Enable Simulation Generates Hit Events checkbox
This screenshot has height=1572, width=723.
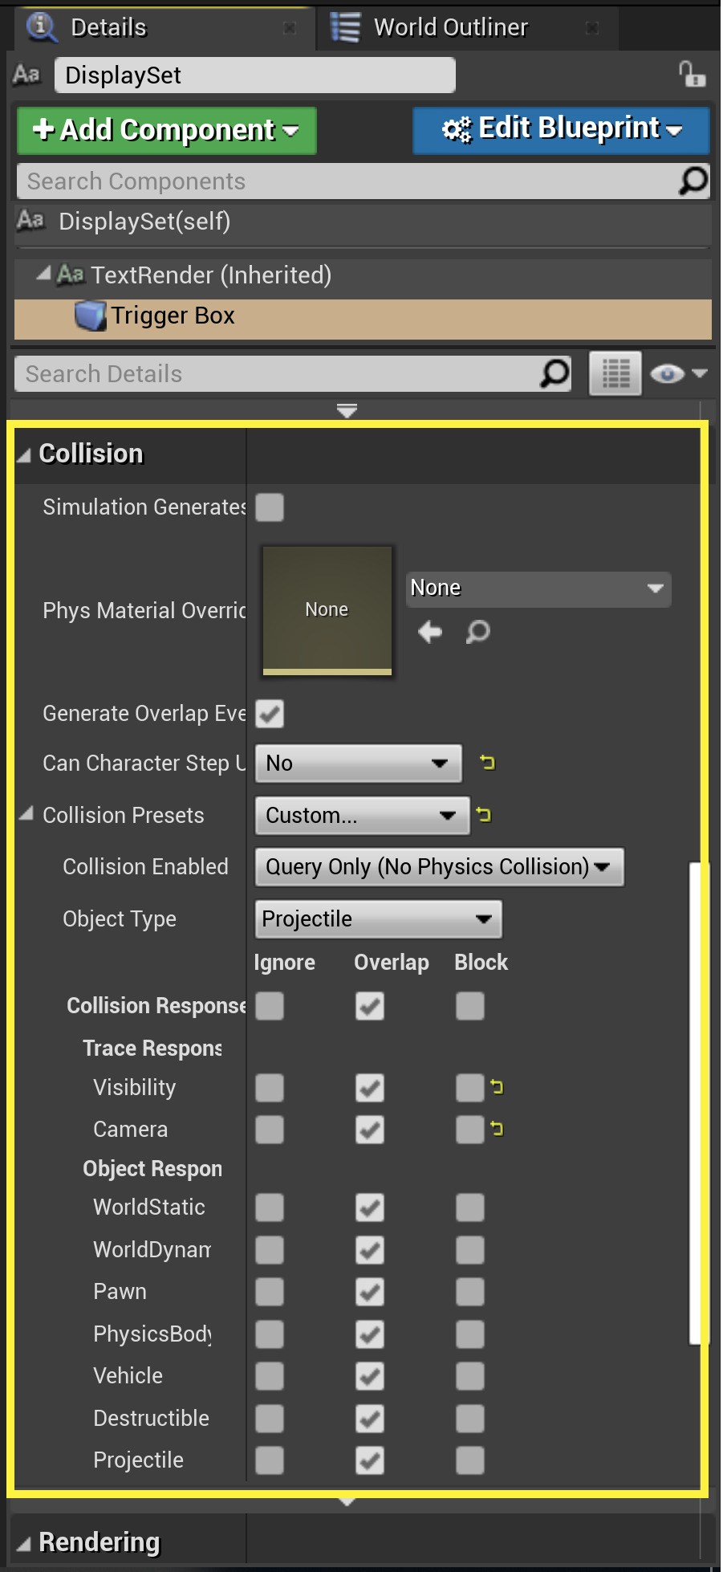(x=270, y=507)
